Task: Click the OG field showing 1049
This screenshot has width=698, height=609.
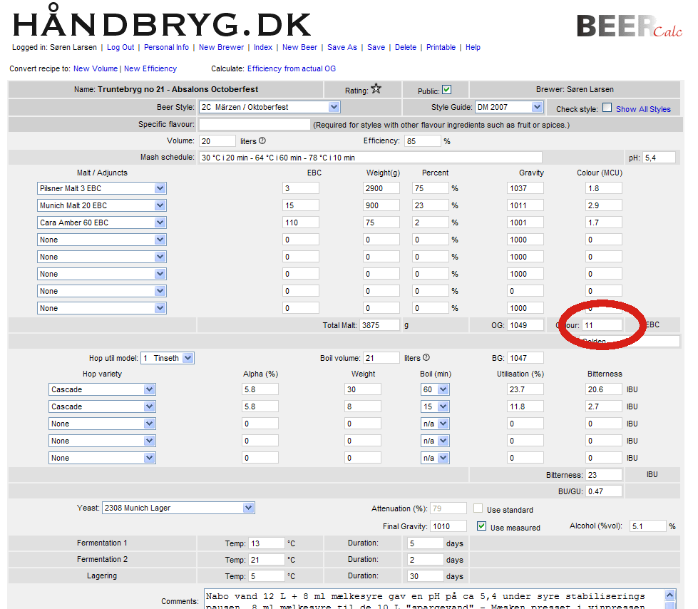Action: (x=525, y=325)
